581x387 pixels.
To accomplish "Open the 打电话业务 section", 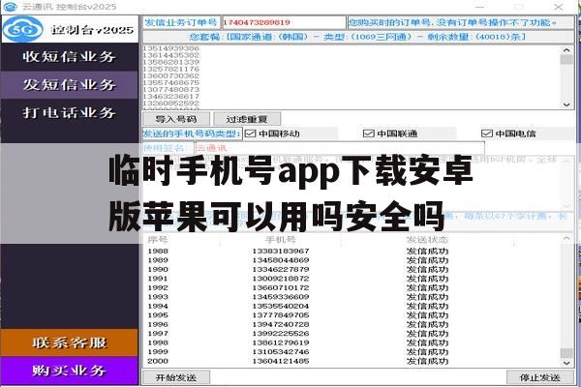I will [70, 112].
